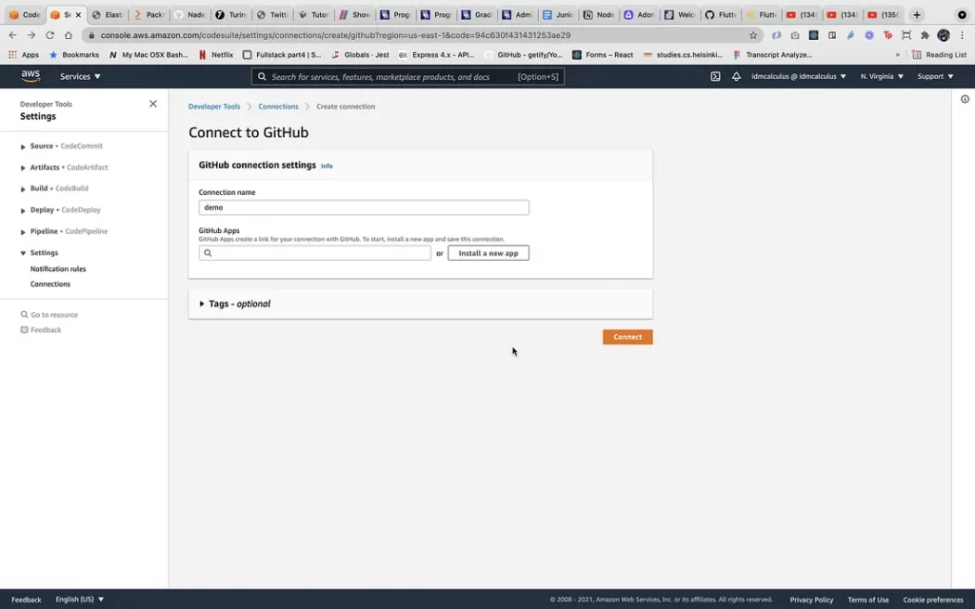
Task: Expand the Source CodeCommit tree item
Action: click(23, 147)
